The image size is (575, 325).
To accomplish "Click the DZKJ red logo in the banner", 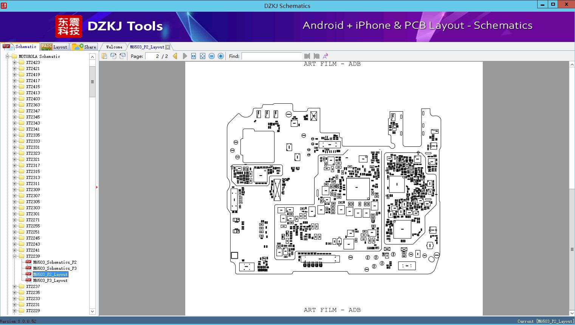I will coord(69,26).
